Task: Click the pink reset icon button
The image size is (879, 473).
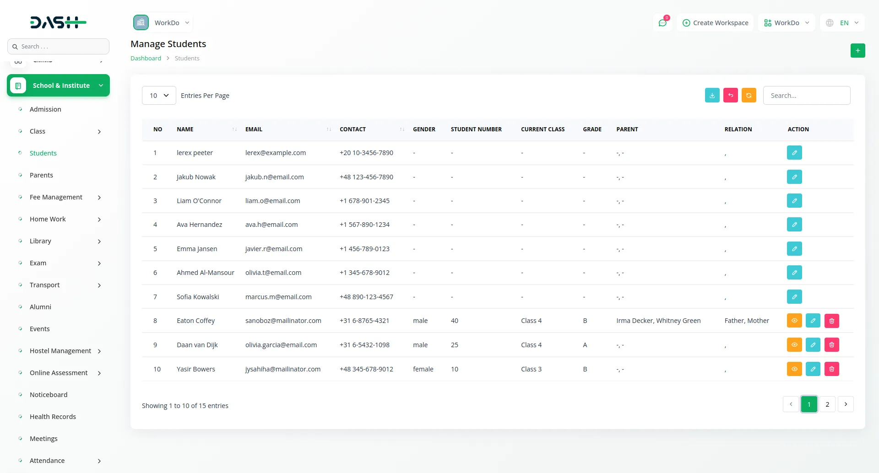Action: click(x=731, y=96)
